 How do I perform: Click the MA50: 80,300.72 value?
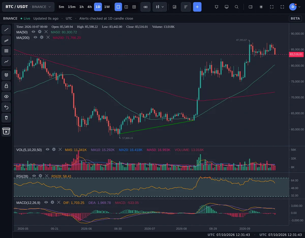coord(64,32)
